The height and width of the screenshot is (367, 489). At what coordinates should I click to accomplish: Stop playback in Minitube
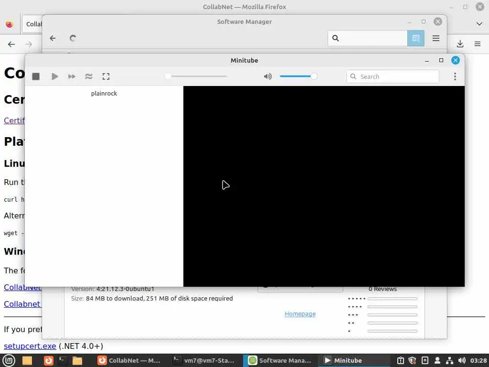[36, 76]
